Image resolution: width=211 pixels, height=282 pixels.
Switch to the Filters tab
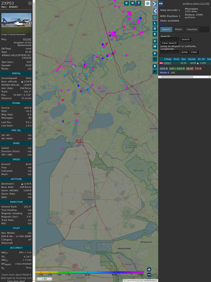click(x=179, y=30)
